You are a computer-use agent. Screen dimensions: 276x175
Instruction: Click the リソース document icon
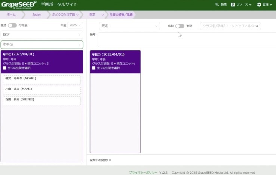tap(233, 4)
